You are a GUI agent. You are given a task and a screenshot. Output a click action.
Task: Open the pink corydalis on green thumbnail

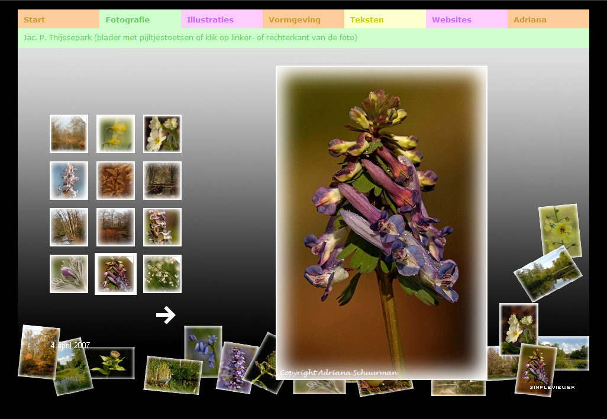click(x=162, y=228)
